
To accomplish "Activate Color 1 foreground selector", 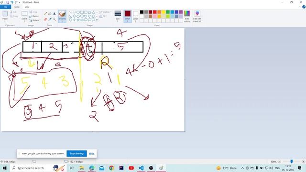I will point(128,16).
